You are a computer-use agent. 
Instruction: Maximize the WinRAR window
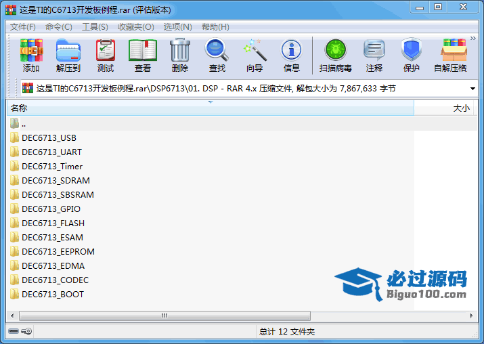point(438,7)
